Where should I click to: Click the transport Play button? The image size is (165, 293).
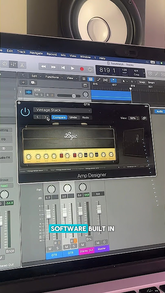(73, 68)
